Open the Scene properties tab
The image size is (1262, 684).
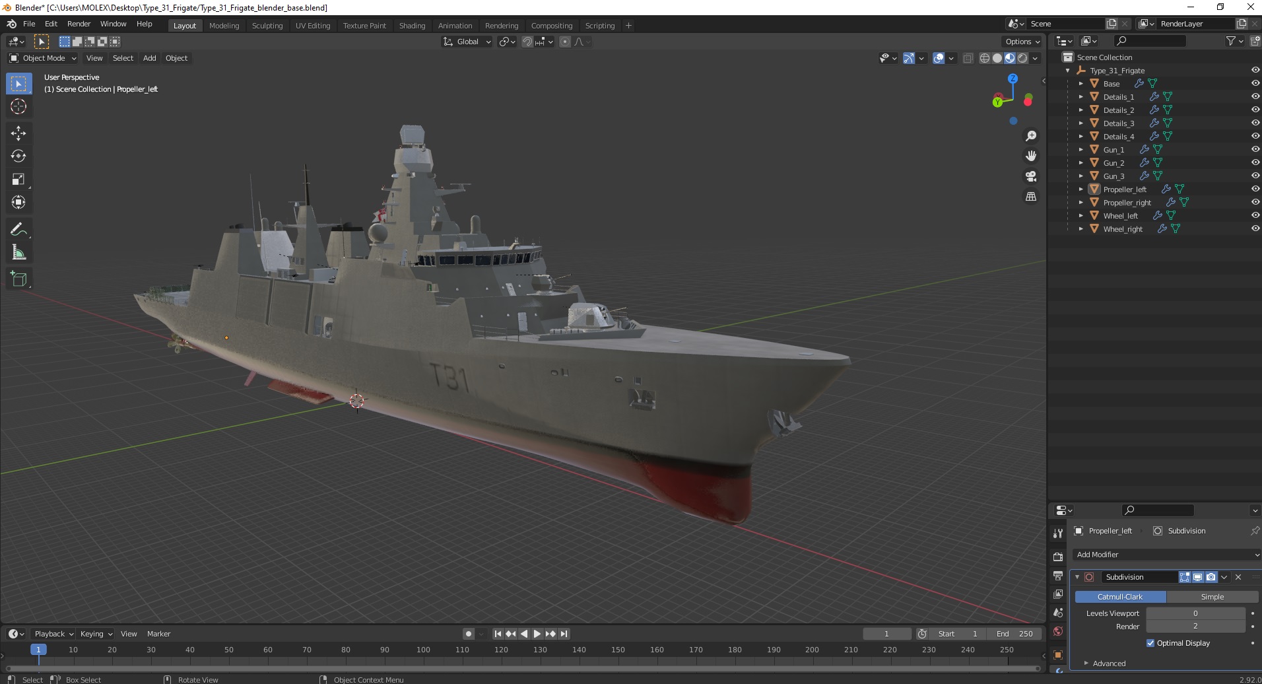point(1058,613)
